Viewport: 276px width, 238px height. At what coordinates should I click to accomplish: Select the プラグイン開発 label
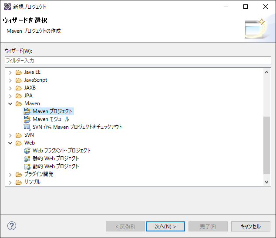tap(39, 174)
